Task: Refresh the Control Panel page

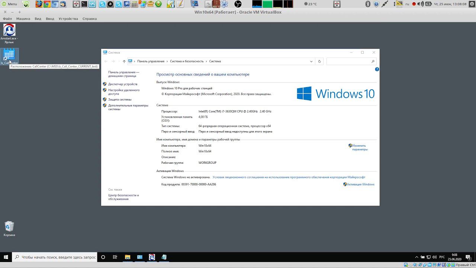Action: click(x=319, y=61)
